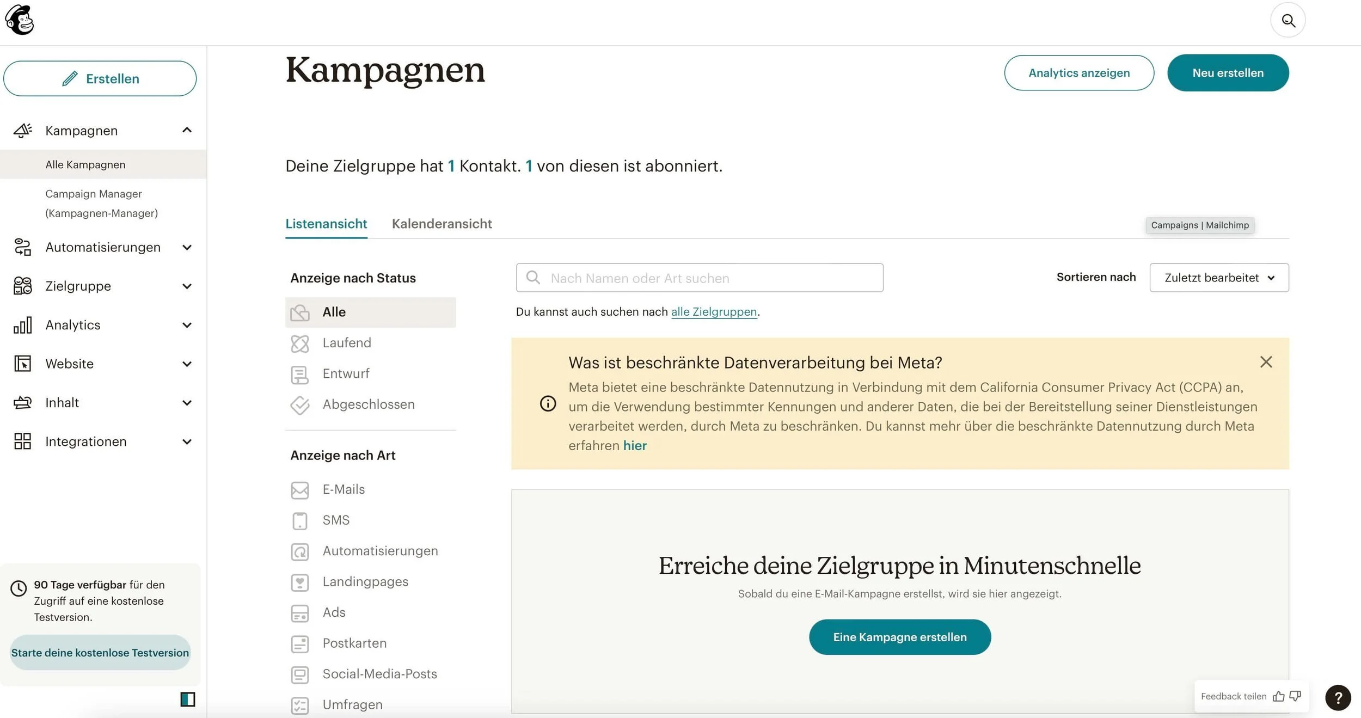Click the thumbs down feedback icon
This screenshot has width=1361, height=718.
[x=1295, y=696]
